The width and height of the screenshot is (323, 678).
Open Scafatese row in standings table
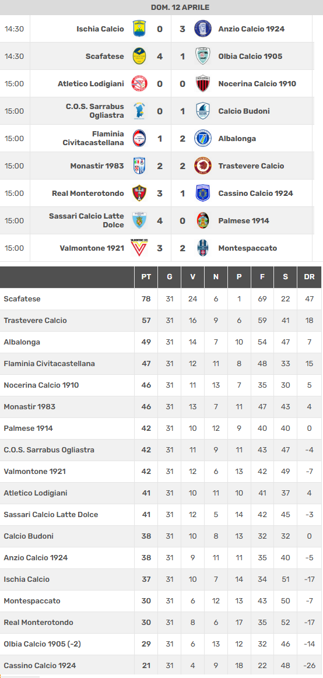[x=161, y=299]
